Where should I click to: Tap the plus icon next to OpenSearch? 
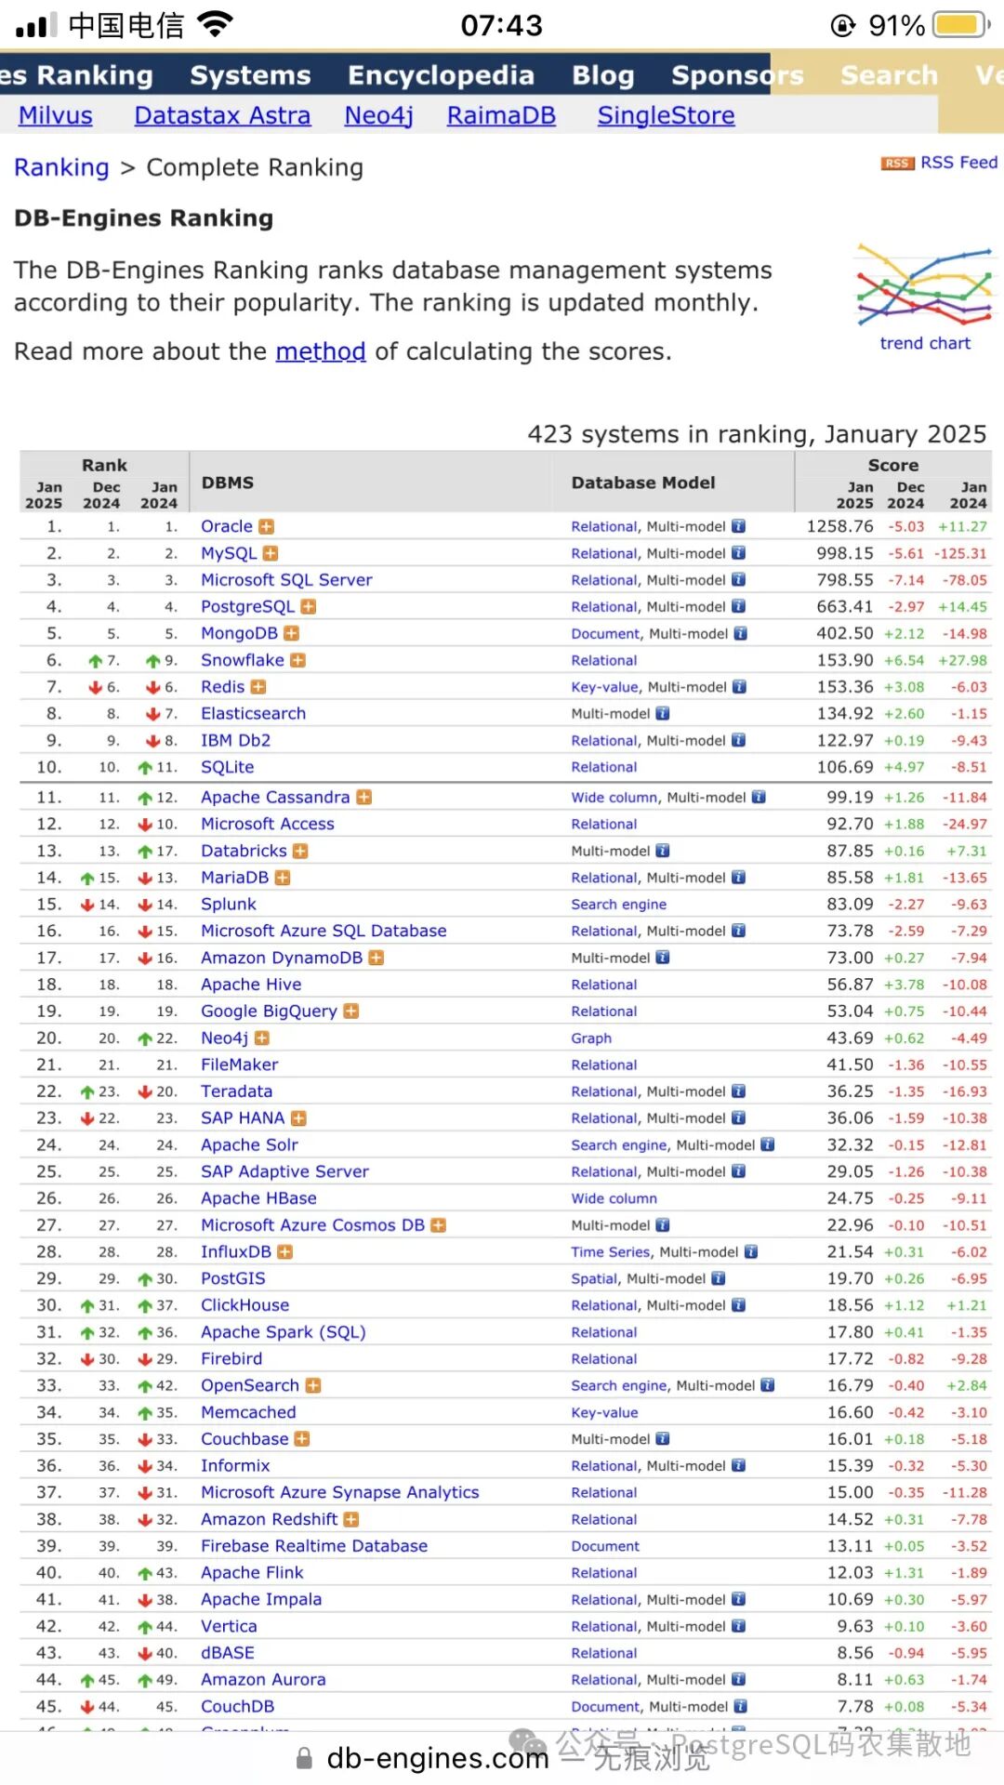pyautogui.click(x=313, y=1386)
